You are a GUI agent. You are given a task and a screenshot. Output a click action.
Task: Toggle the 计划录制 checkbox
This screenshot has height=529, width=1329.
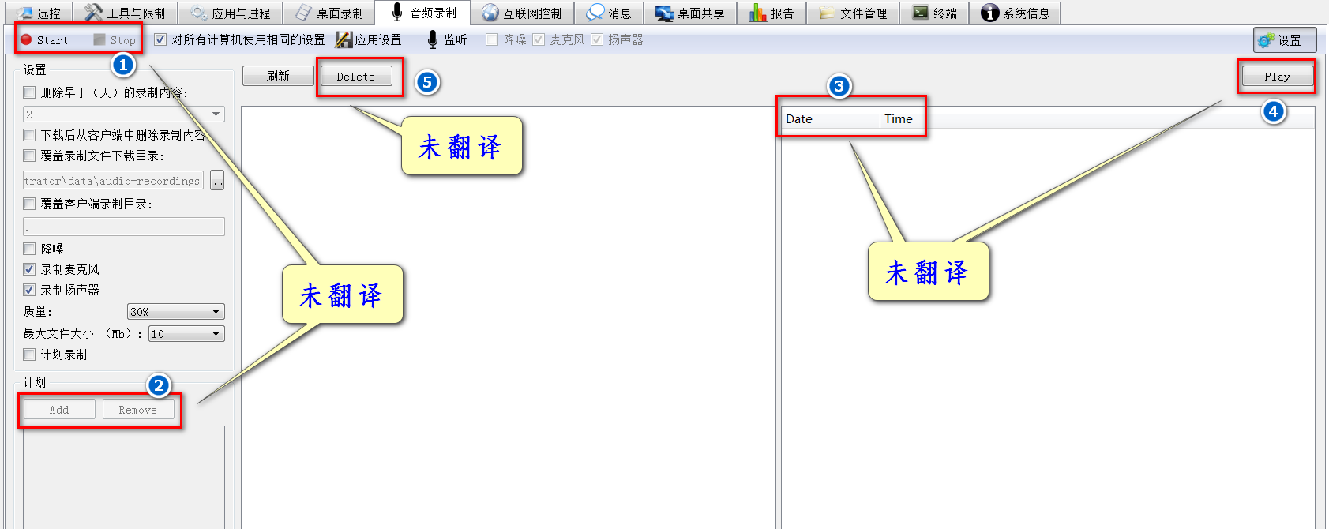point(30,355)
